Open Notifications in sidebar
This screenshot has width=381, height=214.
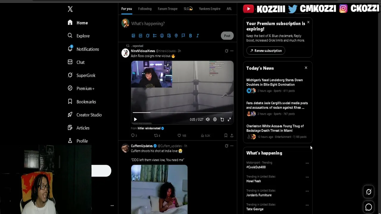[83, 49]
